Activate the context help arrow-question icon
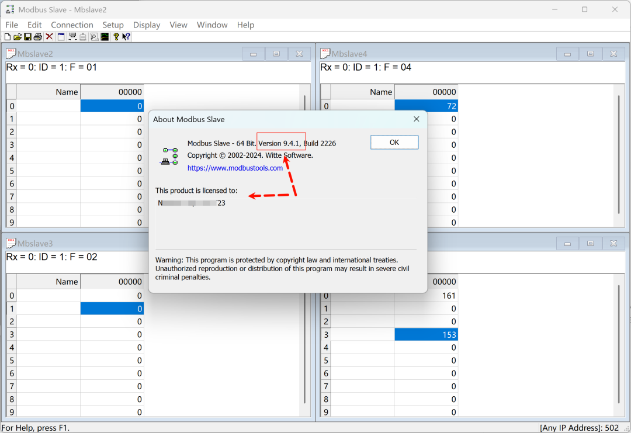631x433 pixels. 126,37
